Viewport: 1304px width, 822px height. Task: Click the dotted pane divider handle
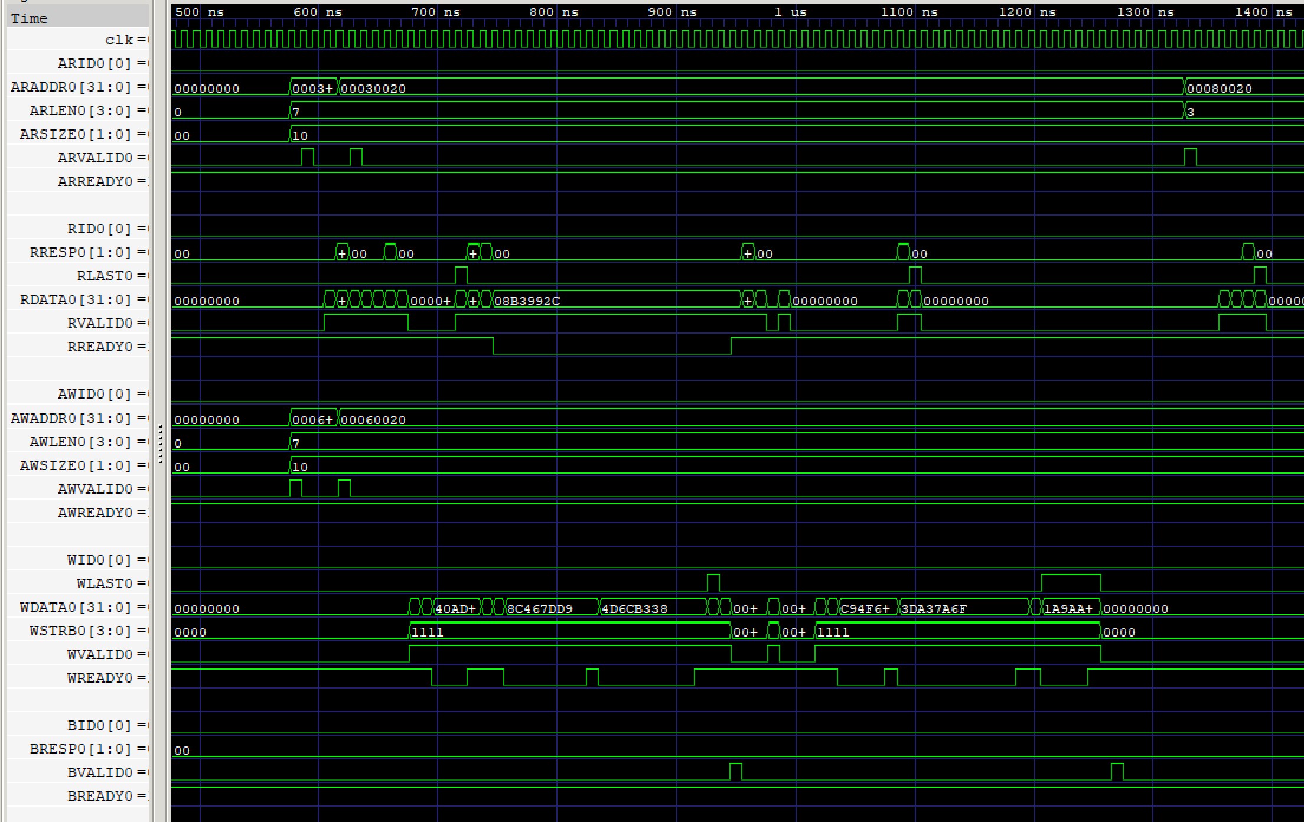coord(160,444)
